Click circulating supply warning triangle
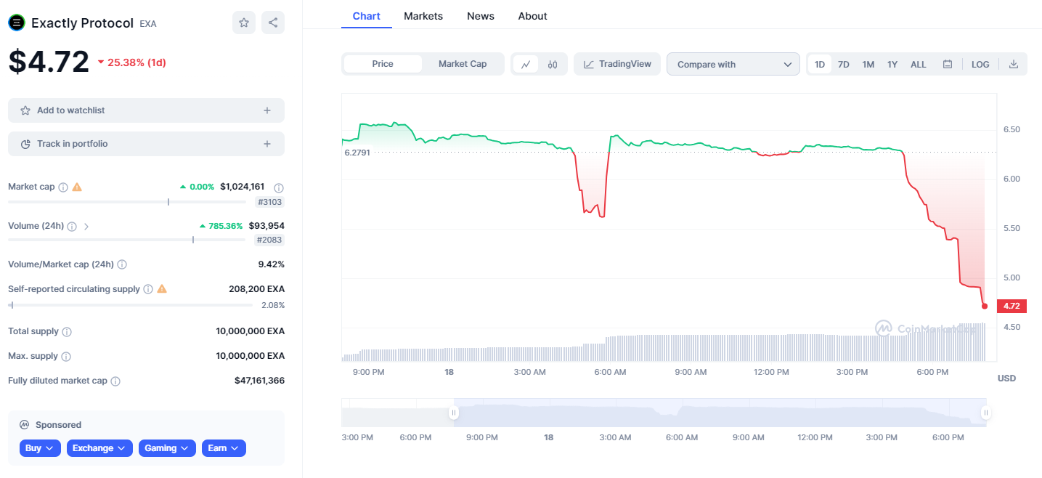The image size is (1042, 478). pyautogui.click(x=162, y=288)
